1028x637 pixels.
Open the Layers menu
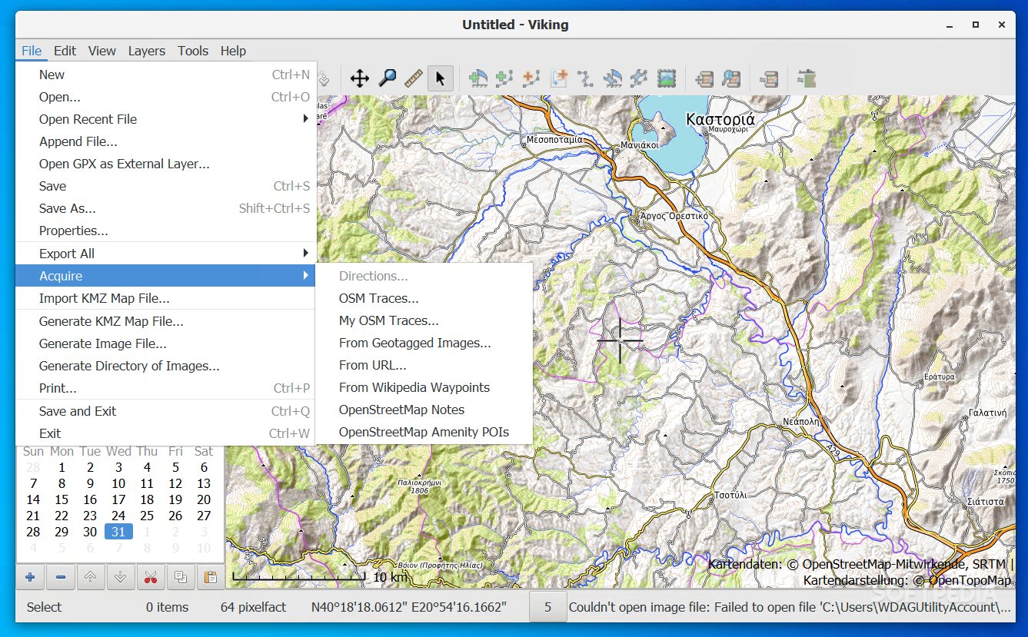point(146,51)
